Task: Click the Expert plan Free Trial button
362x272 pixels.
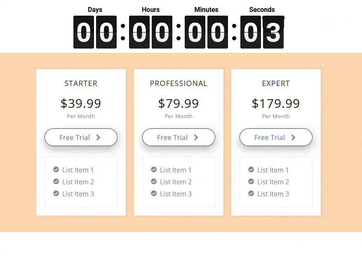Action: pyautogui.click(x=276, y=137)
